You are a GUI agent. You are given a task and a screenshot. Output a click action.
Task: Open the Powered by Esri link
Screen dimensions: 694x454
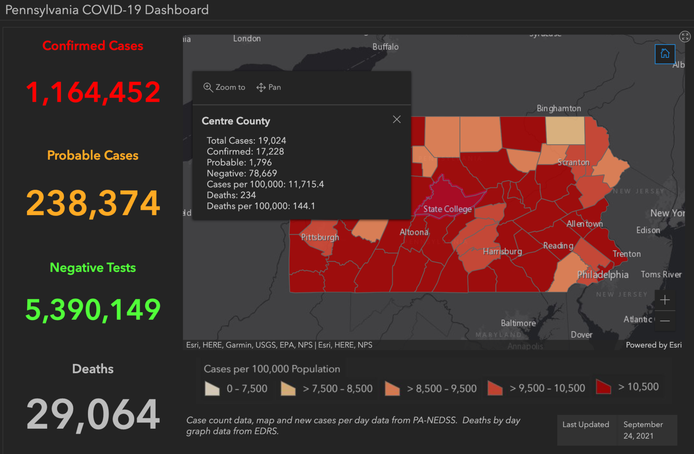click(654, 345)
